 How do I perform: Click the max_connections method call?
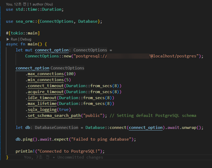click(x=46, y=74)
